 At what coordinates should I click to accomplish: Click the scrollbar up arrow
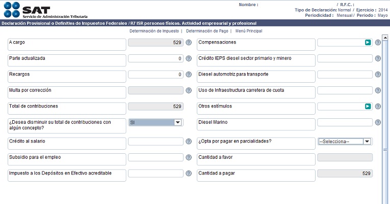click(x=385, y=38)
